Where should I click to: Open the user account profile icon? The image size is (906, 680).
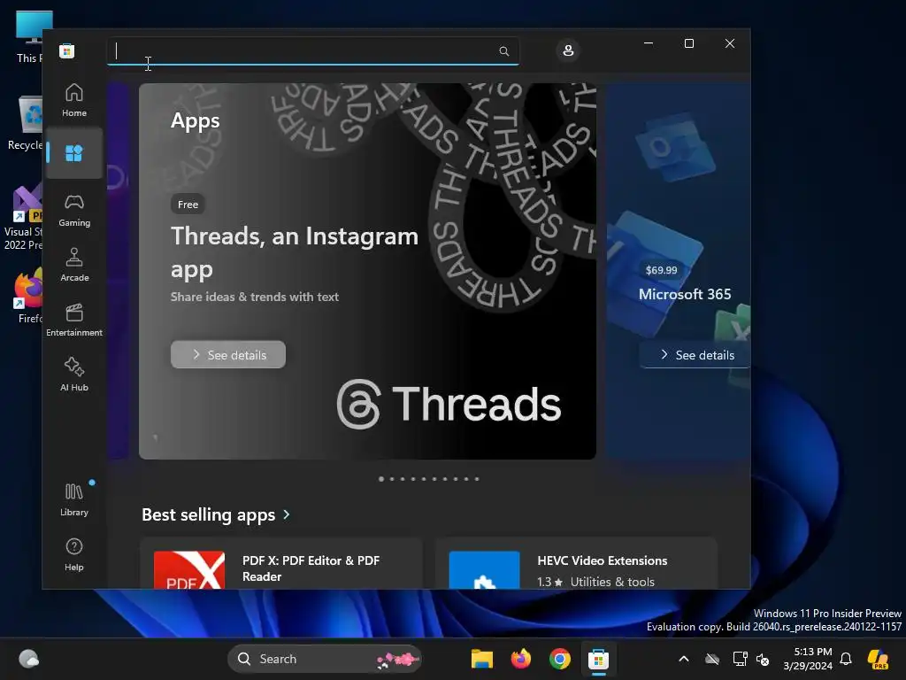568,50
